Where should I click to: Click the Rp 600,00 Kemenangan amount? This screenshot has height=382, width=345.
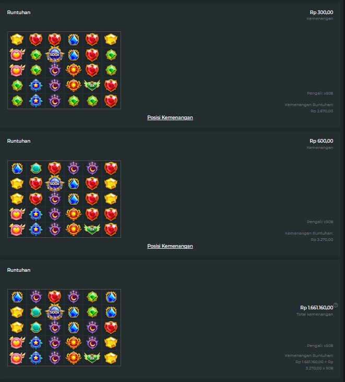(322, 141)
